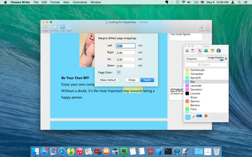The width and height of the screenshot is (252, 157).
Task: Pick the orange saved color swatch
Action: tap(206, 116)
